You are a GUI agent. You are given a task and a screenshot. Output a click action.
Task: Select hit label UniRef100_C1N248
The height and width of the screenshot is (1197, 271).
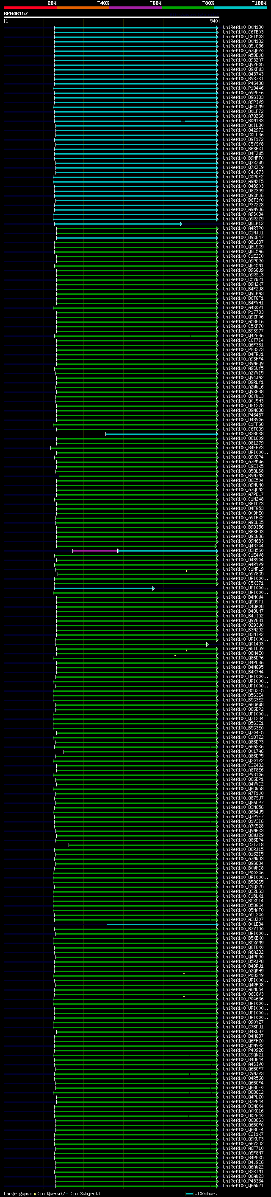[x=243, y=499]
